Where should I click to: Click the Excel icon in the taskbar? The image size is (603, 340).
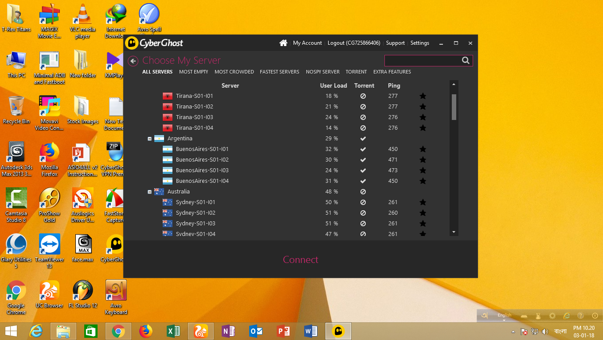click(x=173, y=331)
